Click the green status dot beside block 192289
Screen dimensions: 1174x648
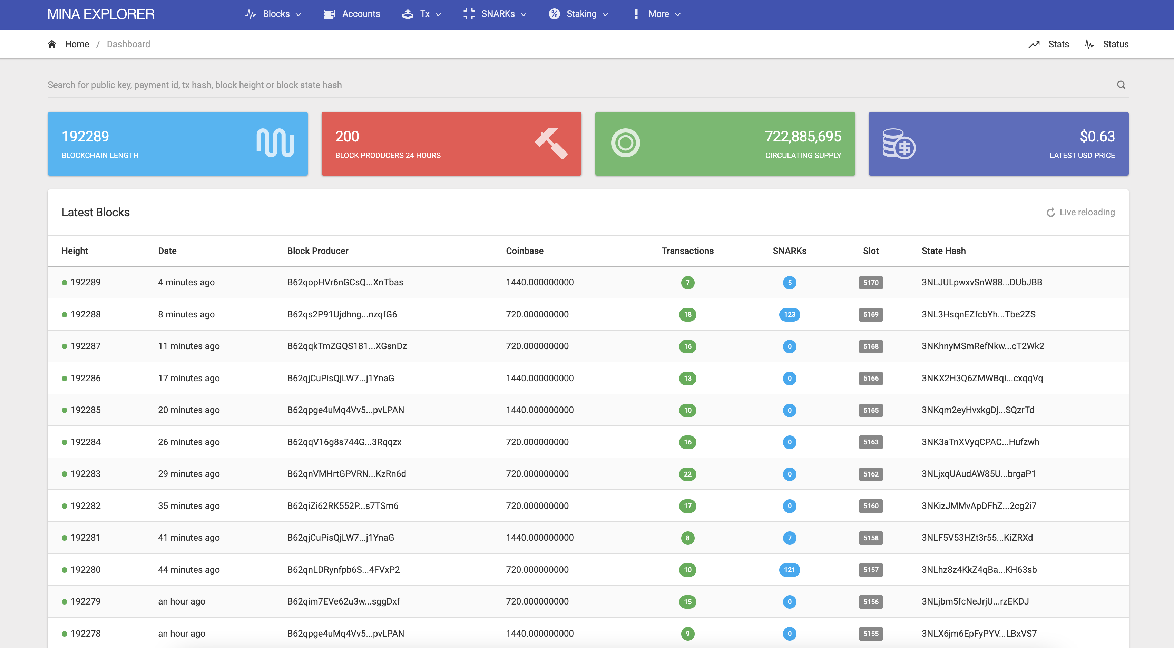pyautogui.click(x=64, y=282)
